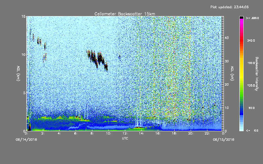
Task: Click the left AGL (km) axis label
Action: [18, 73]
